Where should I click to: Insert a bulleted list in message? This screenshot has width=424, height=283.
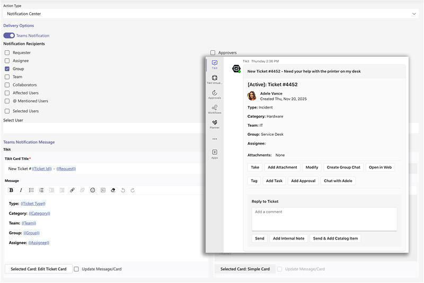[31, 190]
